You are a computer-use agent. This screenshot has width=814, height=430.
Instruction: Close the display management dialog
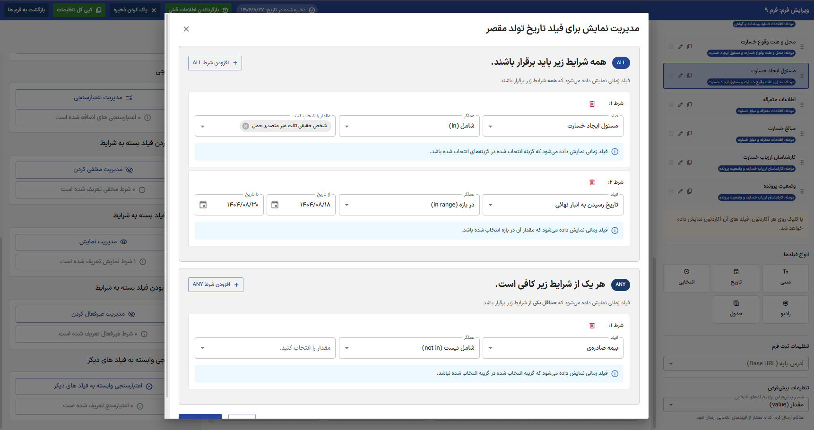pyautogui.click(x=186, y=29)
